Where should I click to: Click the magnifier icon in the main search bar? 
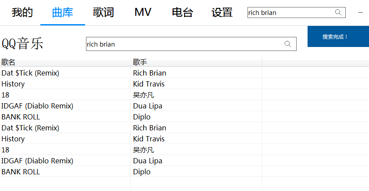288,44
